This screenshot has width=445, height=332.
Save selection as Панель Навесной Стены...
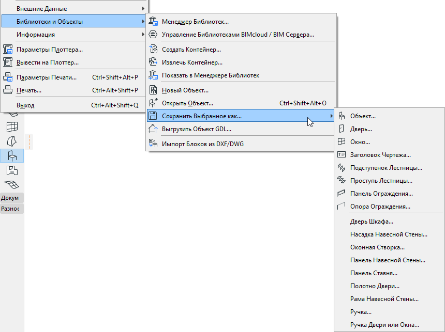[x=389, y=260]
